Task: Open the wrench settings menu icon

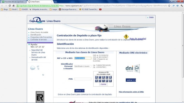Action: click(x=182, y=6)
